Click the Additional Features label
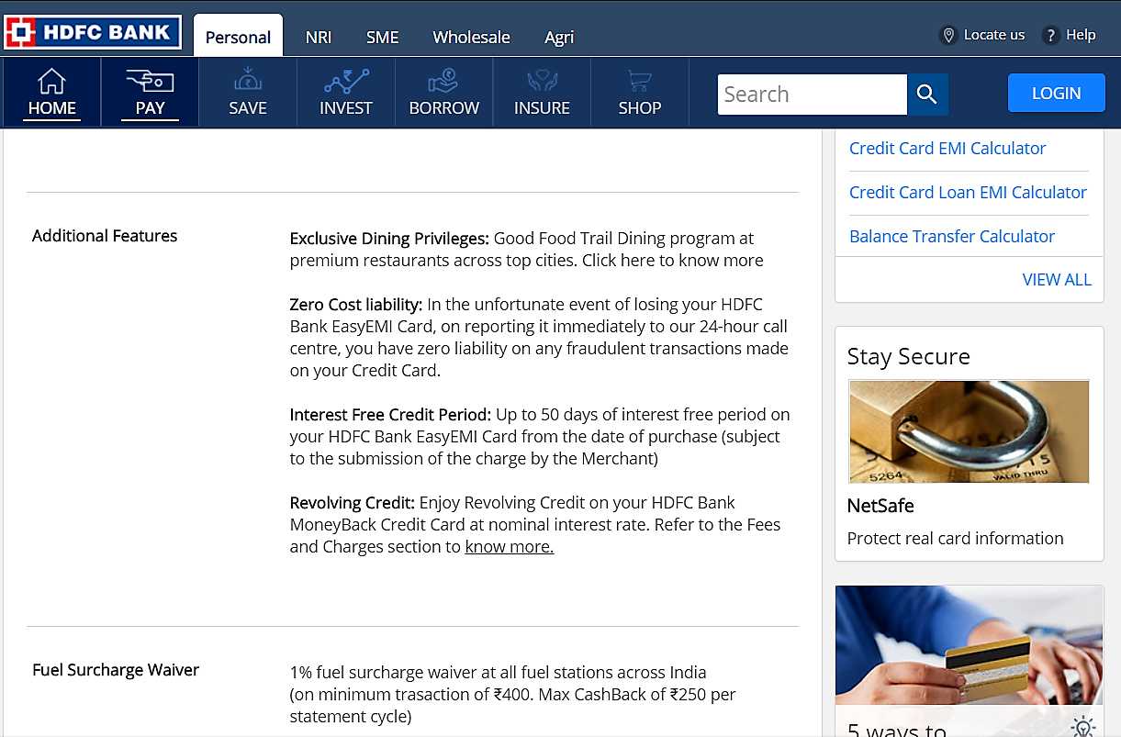Viewport: 1121px width, 737px height. point(105,236)
